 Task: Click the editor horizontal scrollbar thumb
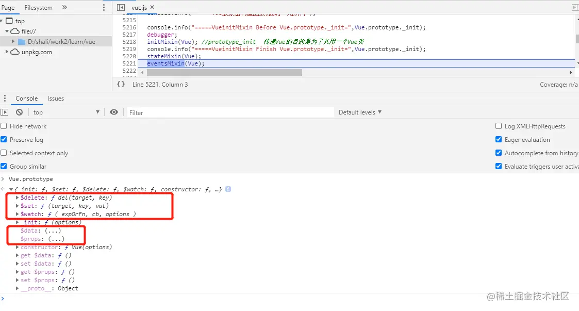coord(224,72)
